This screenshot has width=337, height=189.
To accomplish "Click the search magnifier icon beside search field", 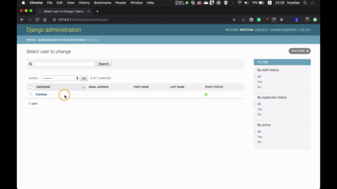I will coord(31,64).
